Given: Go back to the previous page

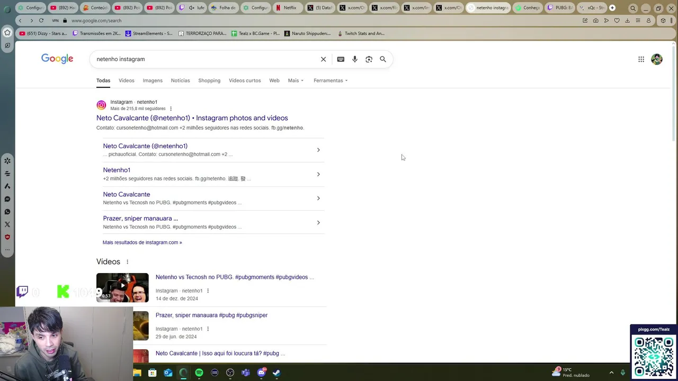Looking at the screenshot, I should [x=20, y=21].
